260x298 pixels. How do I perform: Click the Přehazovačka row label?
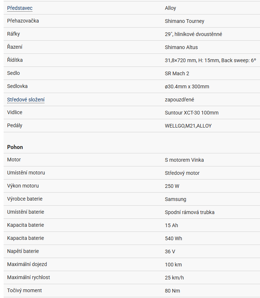tap(23, 21)
